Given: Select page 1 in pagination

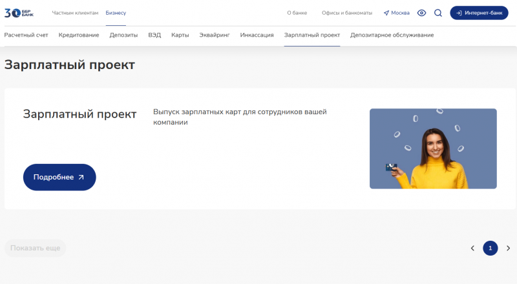Looking at the screenshot, I should 491,248.
